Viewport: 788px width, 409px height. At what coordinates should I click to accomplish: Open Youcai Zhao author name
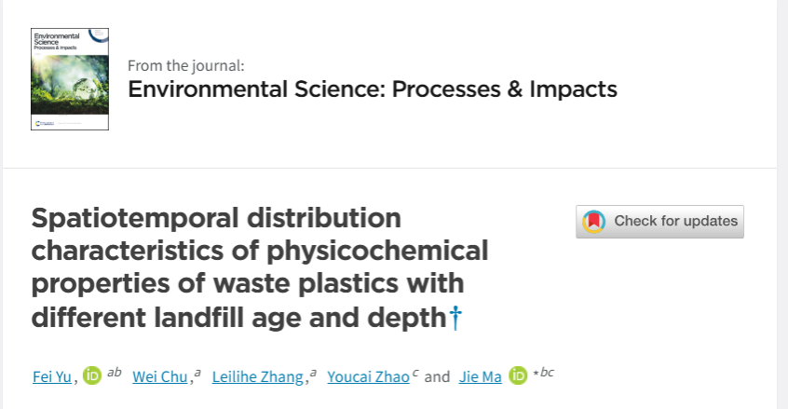point(369,377)
